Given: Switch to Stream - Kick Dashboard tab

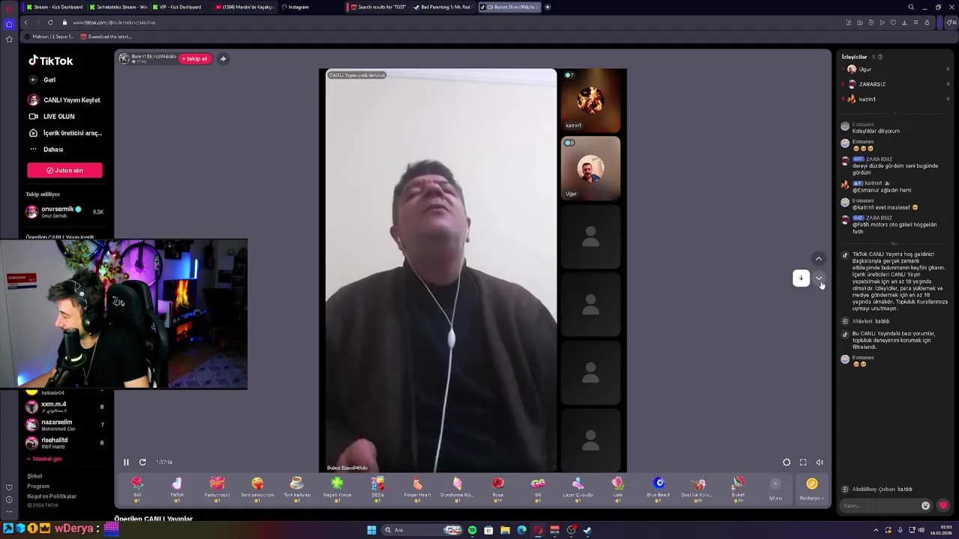Looking at the screenshot, I should [x=54, y=7].
